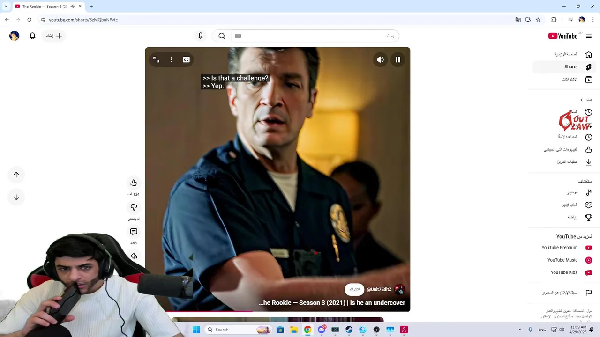Toggle closed captions on the Short
This screenshot has width=600, height=337.
coord(186,59)
